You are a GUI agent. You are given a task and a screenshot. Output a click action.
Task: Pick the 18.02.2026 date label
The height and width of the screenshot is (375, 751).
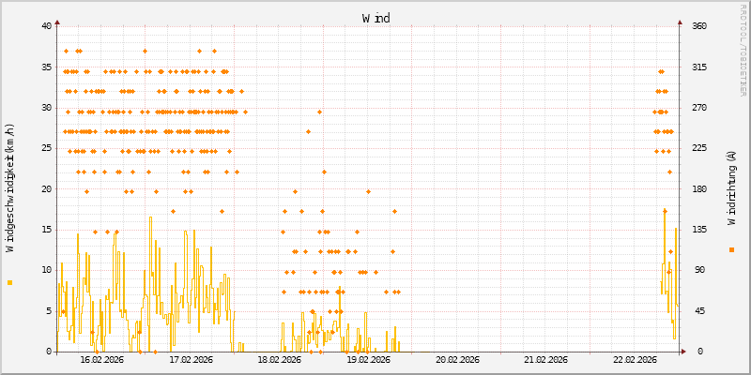(280, 360)
